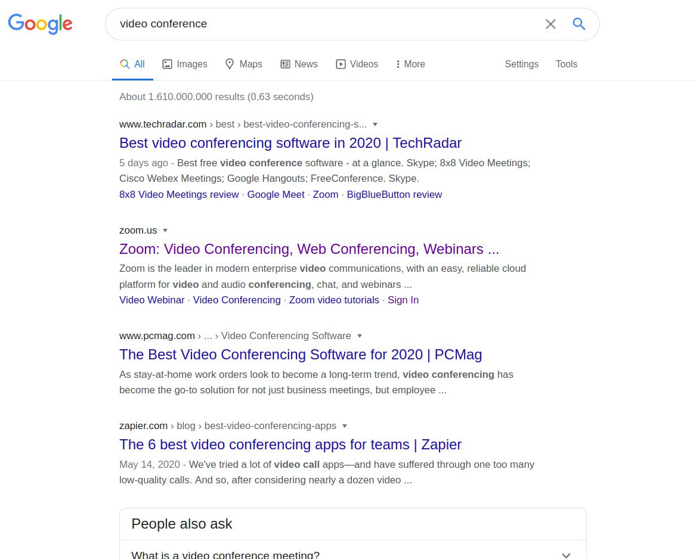Switch to the Maps tab
The height and width of the screenshot is (559, 696).
244,64
